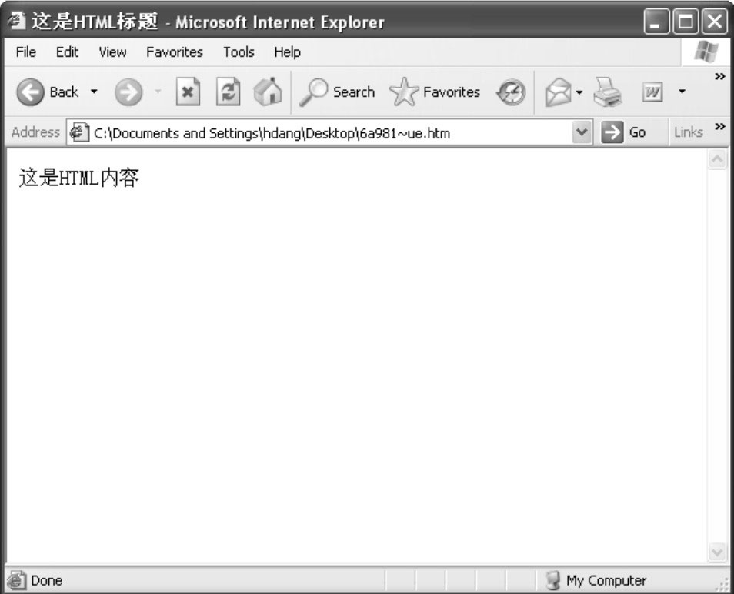Click the page icon in the address bar
The height and width of the screenshot is (594, 734).
pos(78,132)
